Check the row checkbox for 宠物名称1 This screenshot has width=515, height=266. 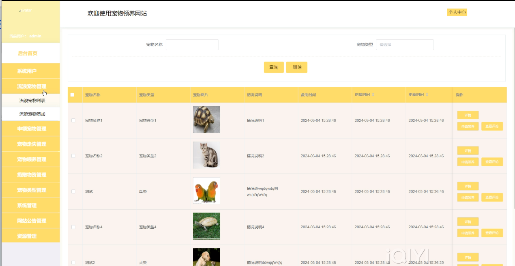[73, 120]
